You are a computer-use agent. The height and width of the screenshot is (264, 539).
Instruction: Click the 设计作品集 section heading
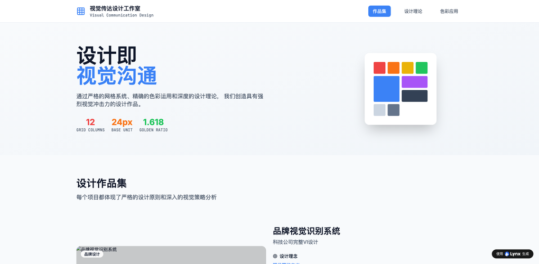coord(101,183)
